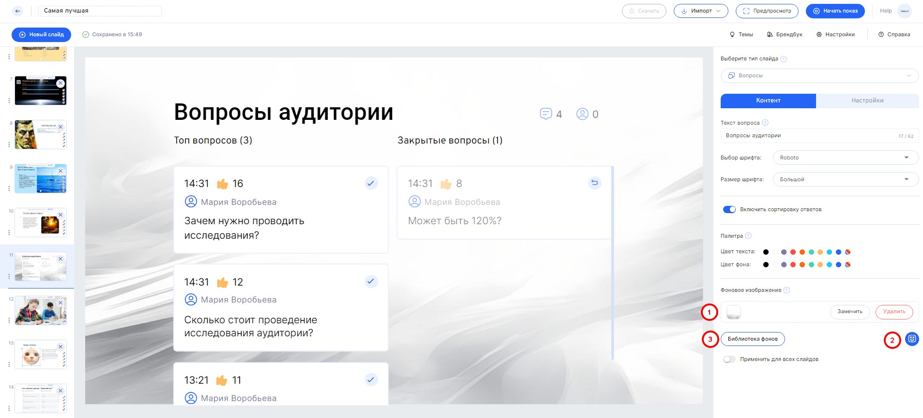This screenshot has width=923, height=418.
Task: Click the help icon next to 'Текст вопроса'
Action: point(765,123)
